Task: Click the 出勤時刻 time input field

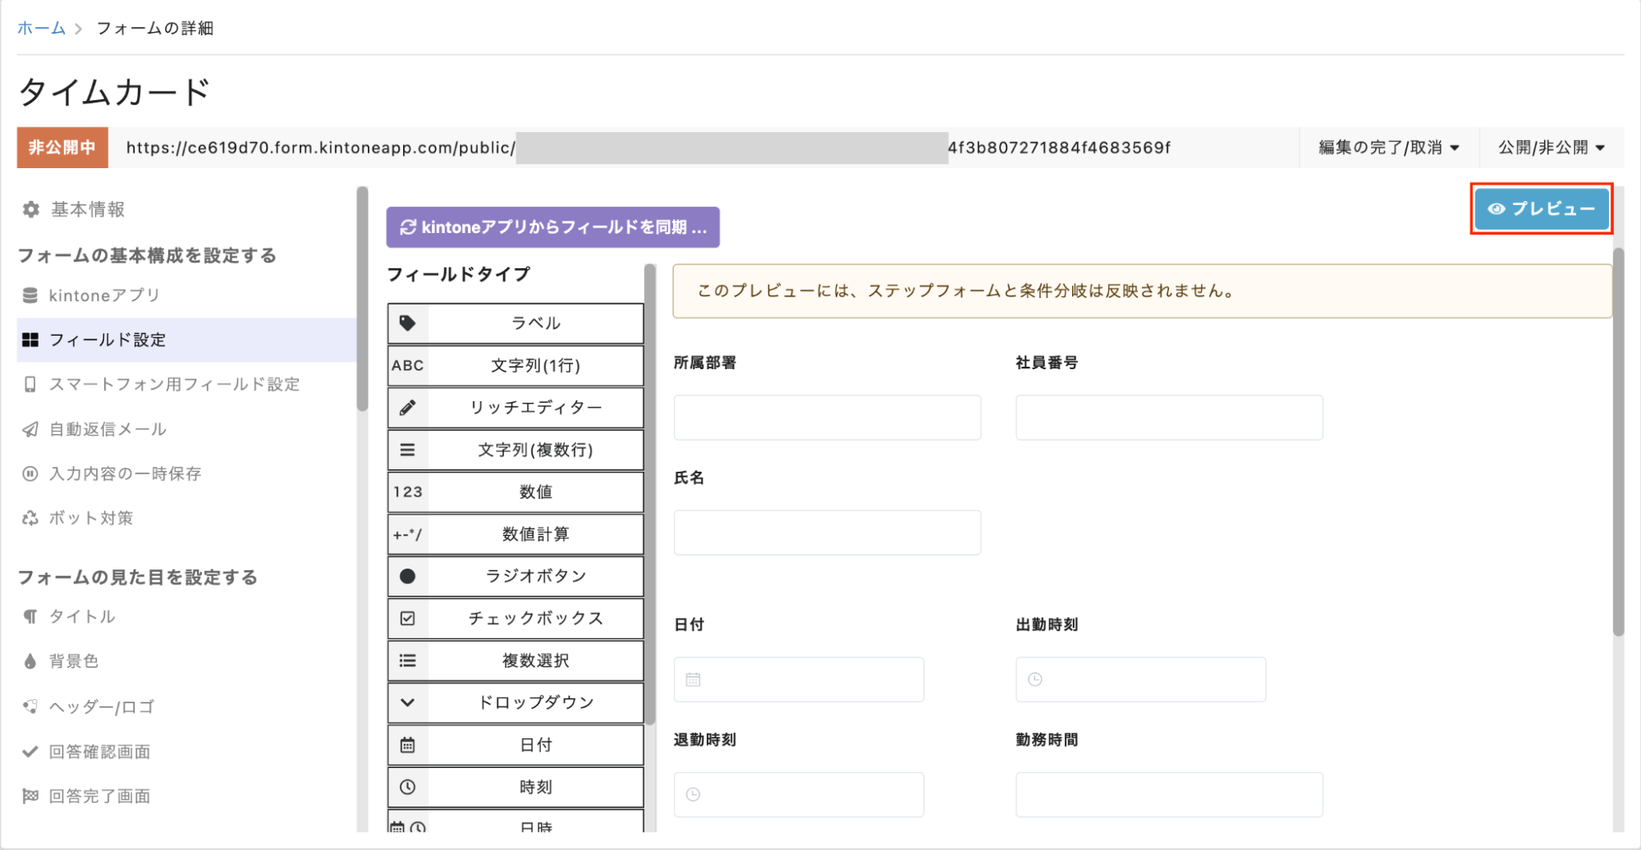Action: [x=1140, y=679]
